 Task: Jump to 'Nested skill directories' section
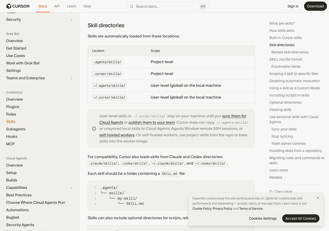coord(290,52)
